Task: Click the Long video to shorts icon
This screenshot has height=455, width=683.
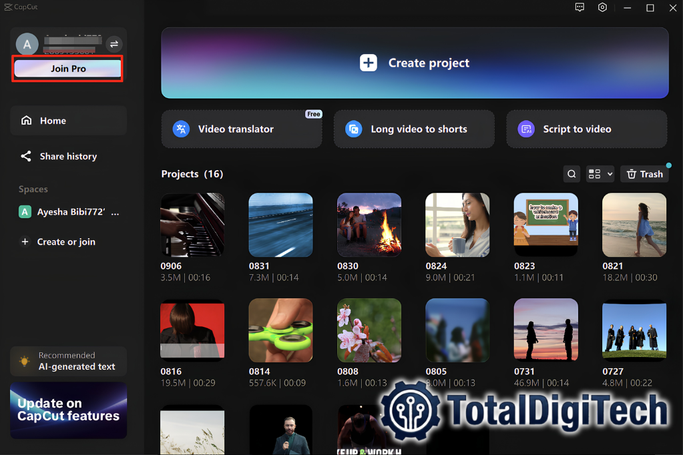Action: click(354, 129)
